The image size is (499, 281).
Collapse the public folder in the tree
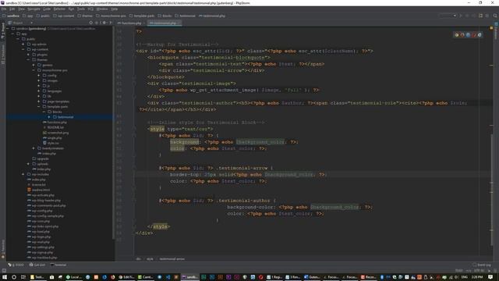click(x=18, y=39)
